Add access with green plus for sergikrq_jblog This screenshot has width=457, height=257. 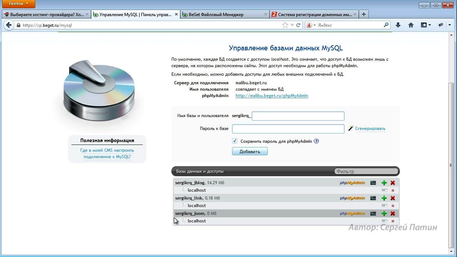[384, 183]
